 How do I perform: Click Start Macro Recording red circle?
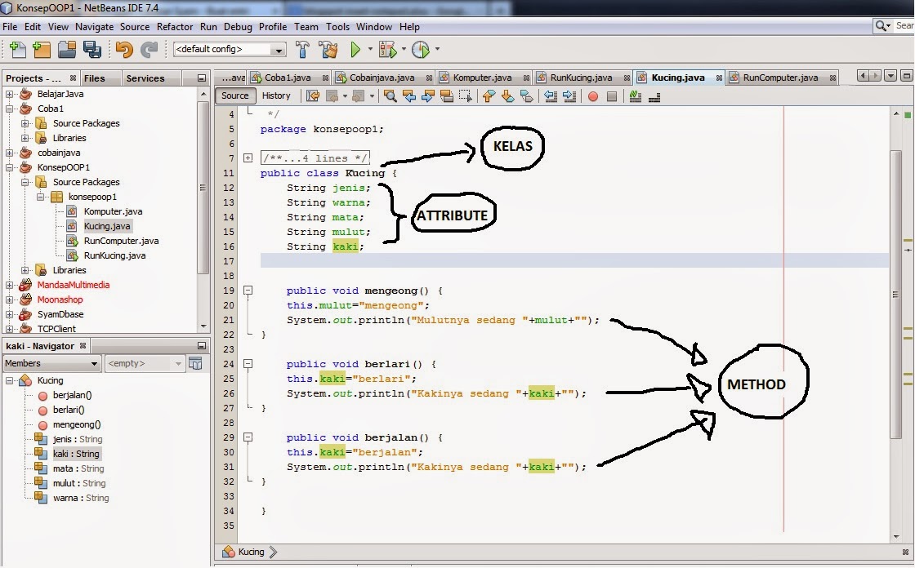pyautogui.click(x=593, y=97)
